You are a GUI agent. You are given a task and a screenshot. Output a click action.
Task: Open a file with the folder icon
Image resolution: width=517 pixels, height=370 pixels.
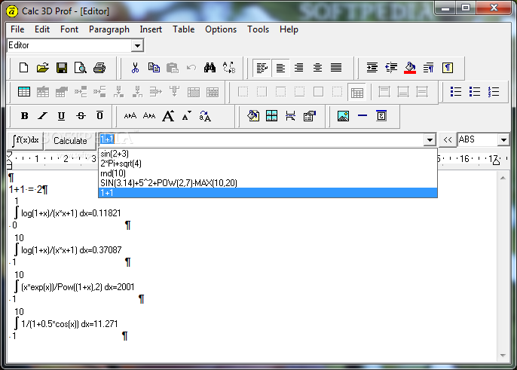pyautogui.click(x=42, y=68)
